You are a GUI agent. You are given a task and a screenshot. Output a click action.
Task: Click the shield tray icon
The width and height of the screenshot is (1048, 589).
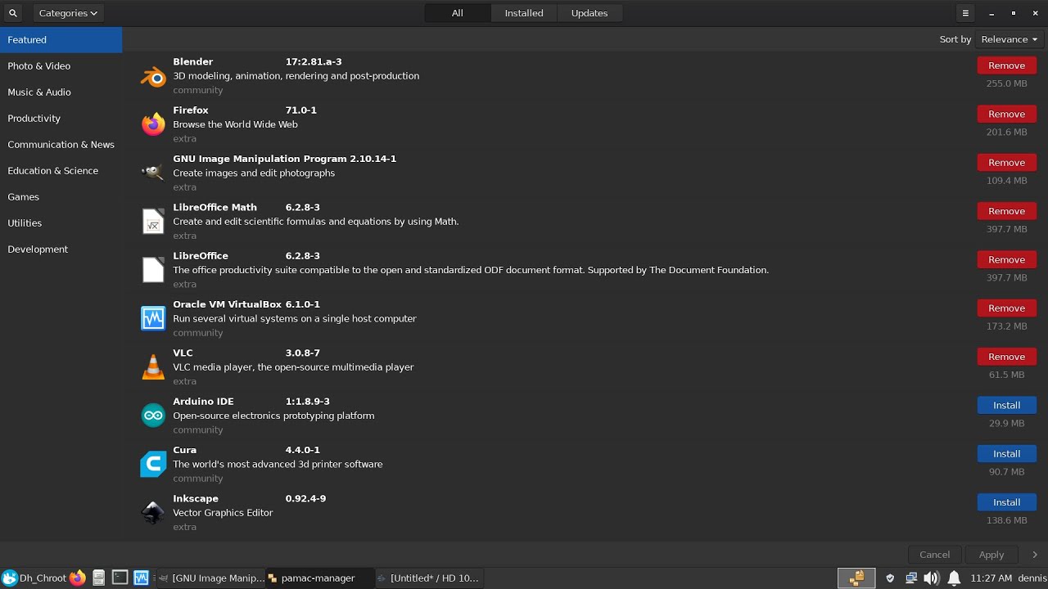click(x=890, y=578)
